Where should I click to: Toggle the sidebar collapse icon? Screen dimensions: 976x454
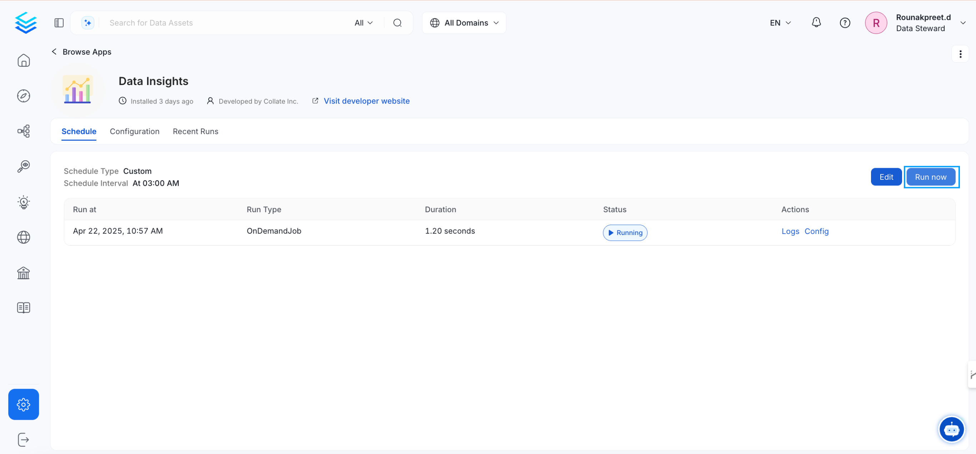point(59,23)
